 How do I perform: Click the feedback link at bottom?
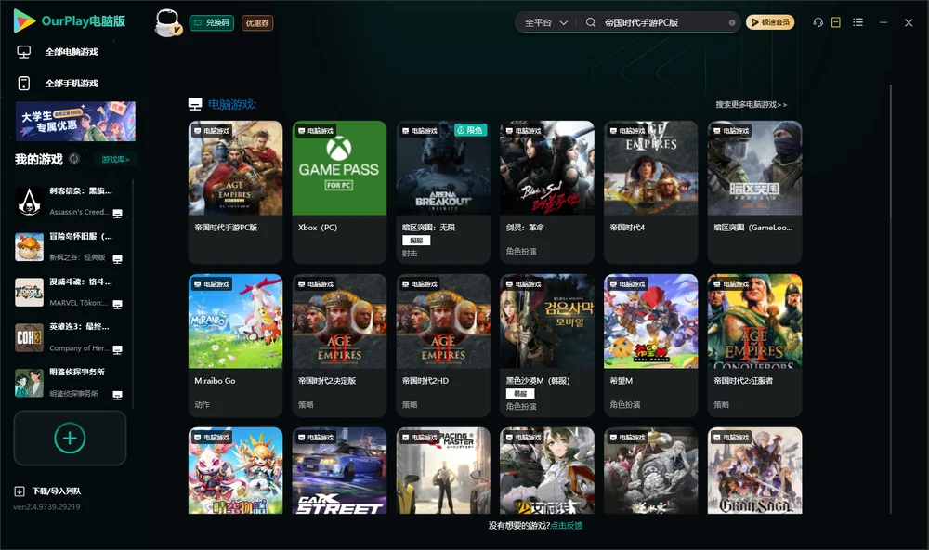[567, 526]
